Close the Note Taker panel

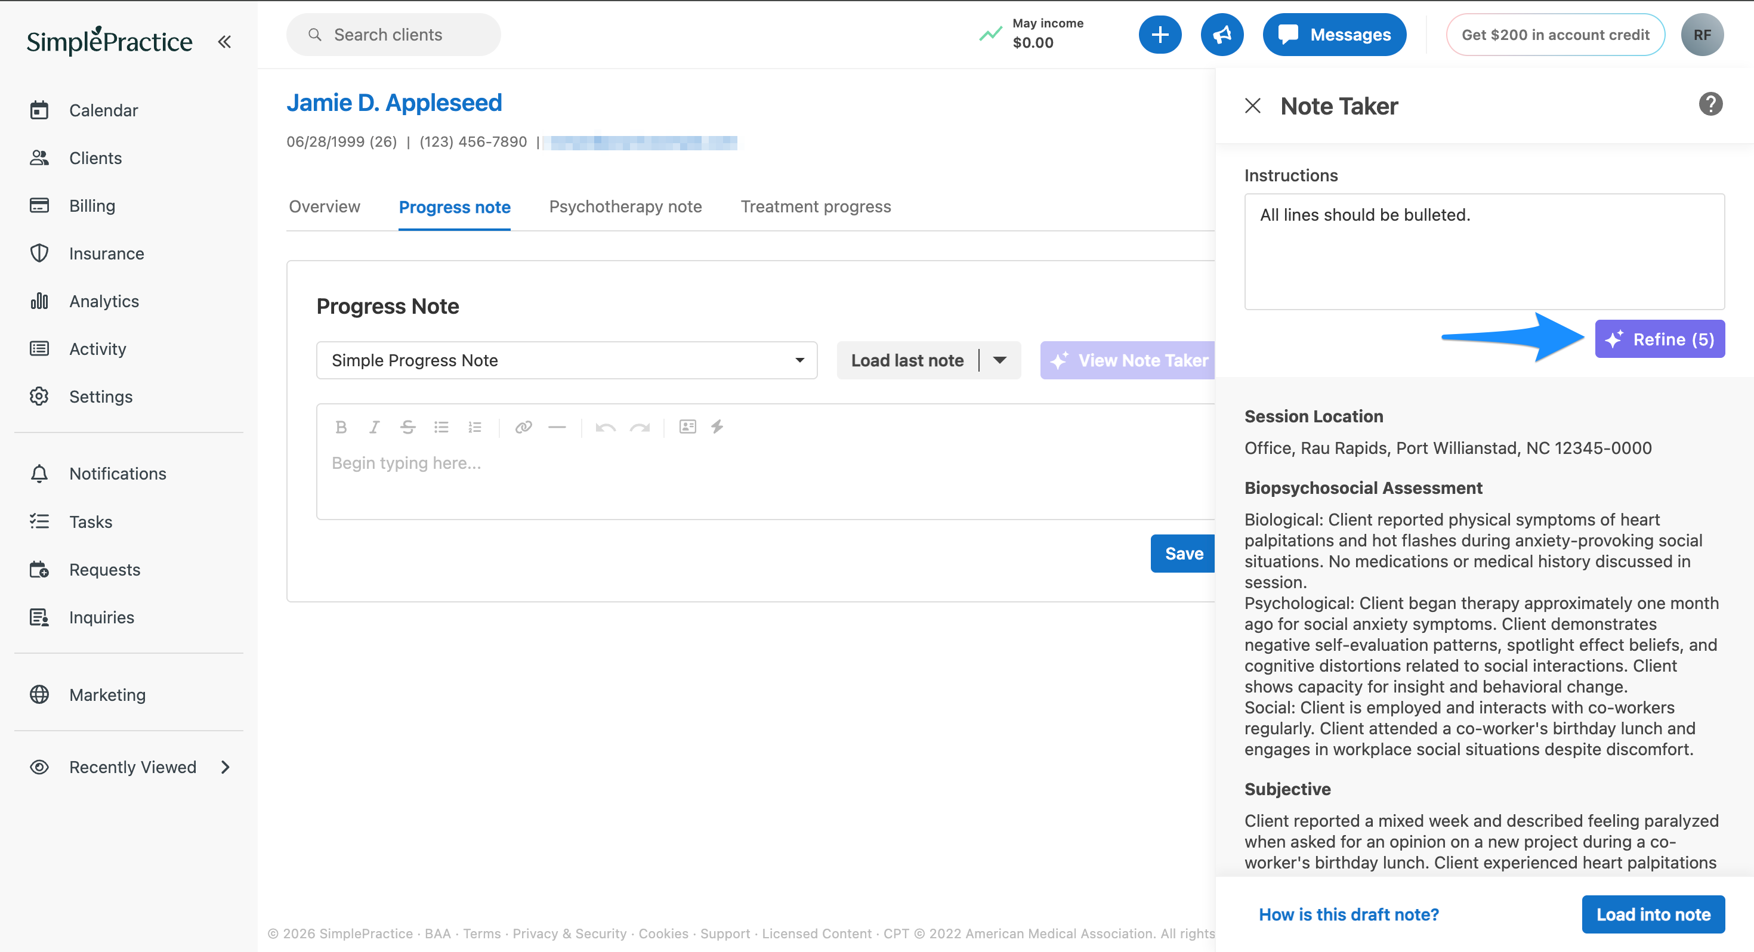pyautogui.click(x=1252, y=106)
